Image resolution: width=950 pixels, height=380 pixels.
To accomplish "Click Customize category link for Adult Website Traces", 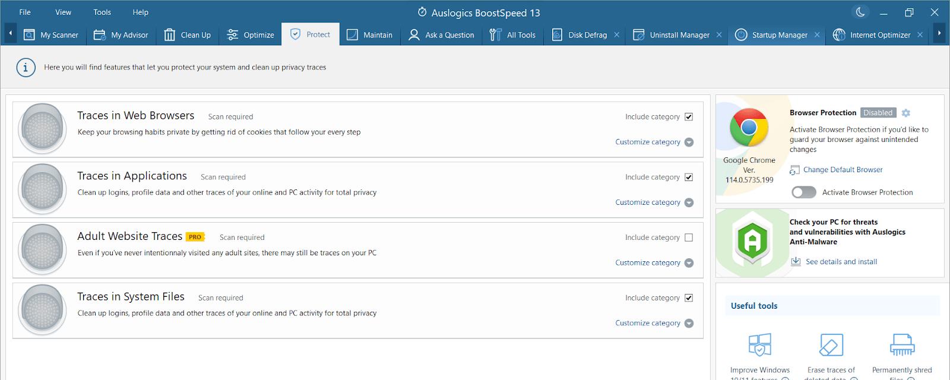I will (x=648, y=262).
